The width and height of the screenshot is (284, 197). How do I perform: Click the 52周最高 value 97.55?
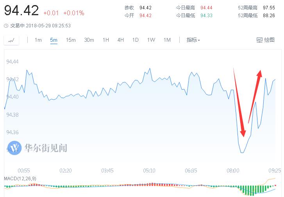tap(268, 8)
